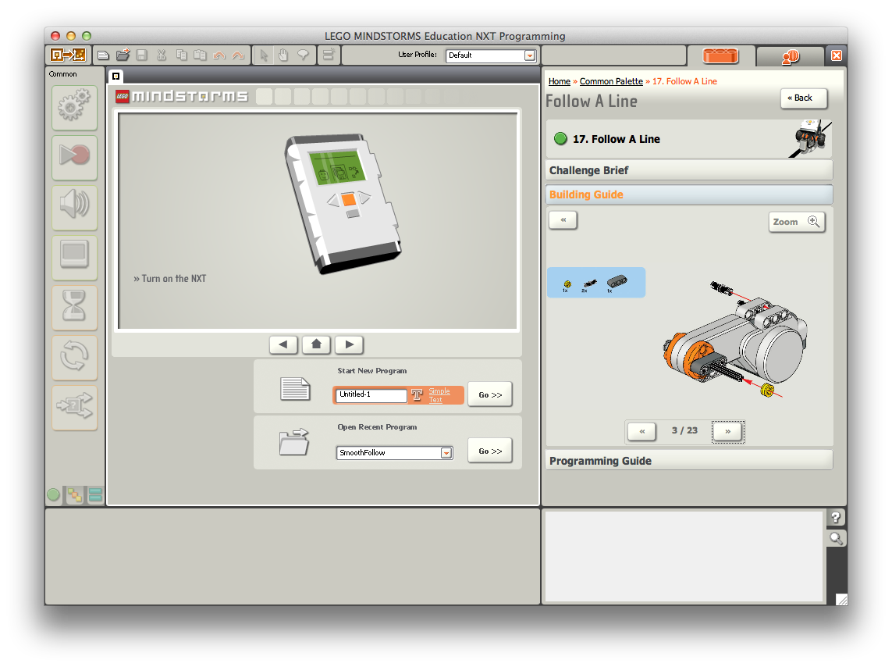
Task: Save program with floppy disk icon
Action: tap(142, 55)
